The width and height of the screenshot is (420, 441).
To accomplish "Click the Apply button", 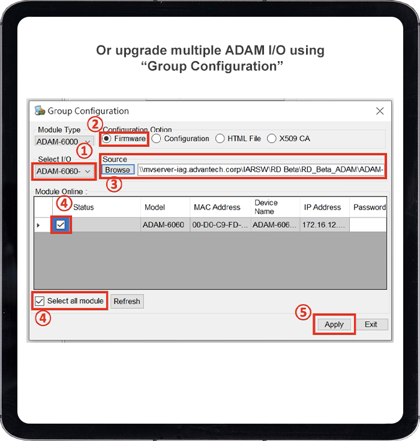I will pos(334,324).
